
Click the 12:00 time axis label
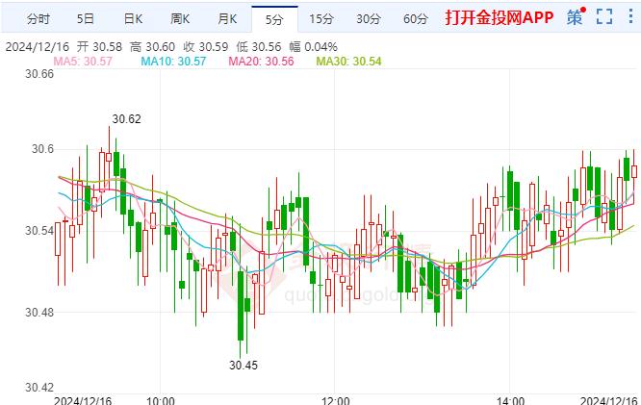click(x=335, y=399)
